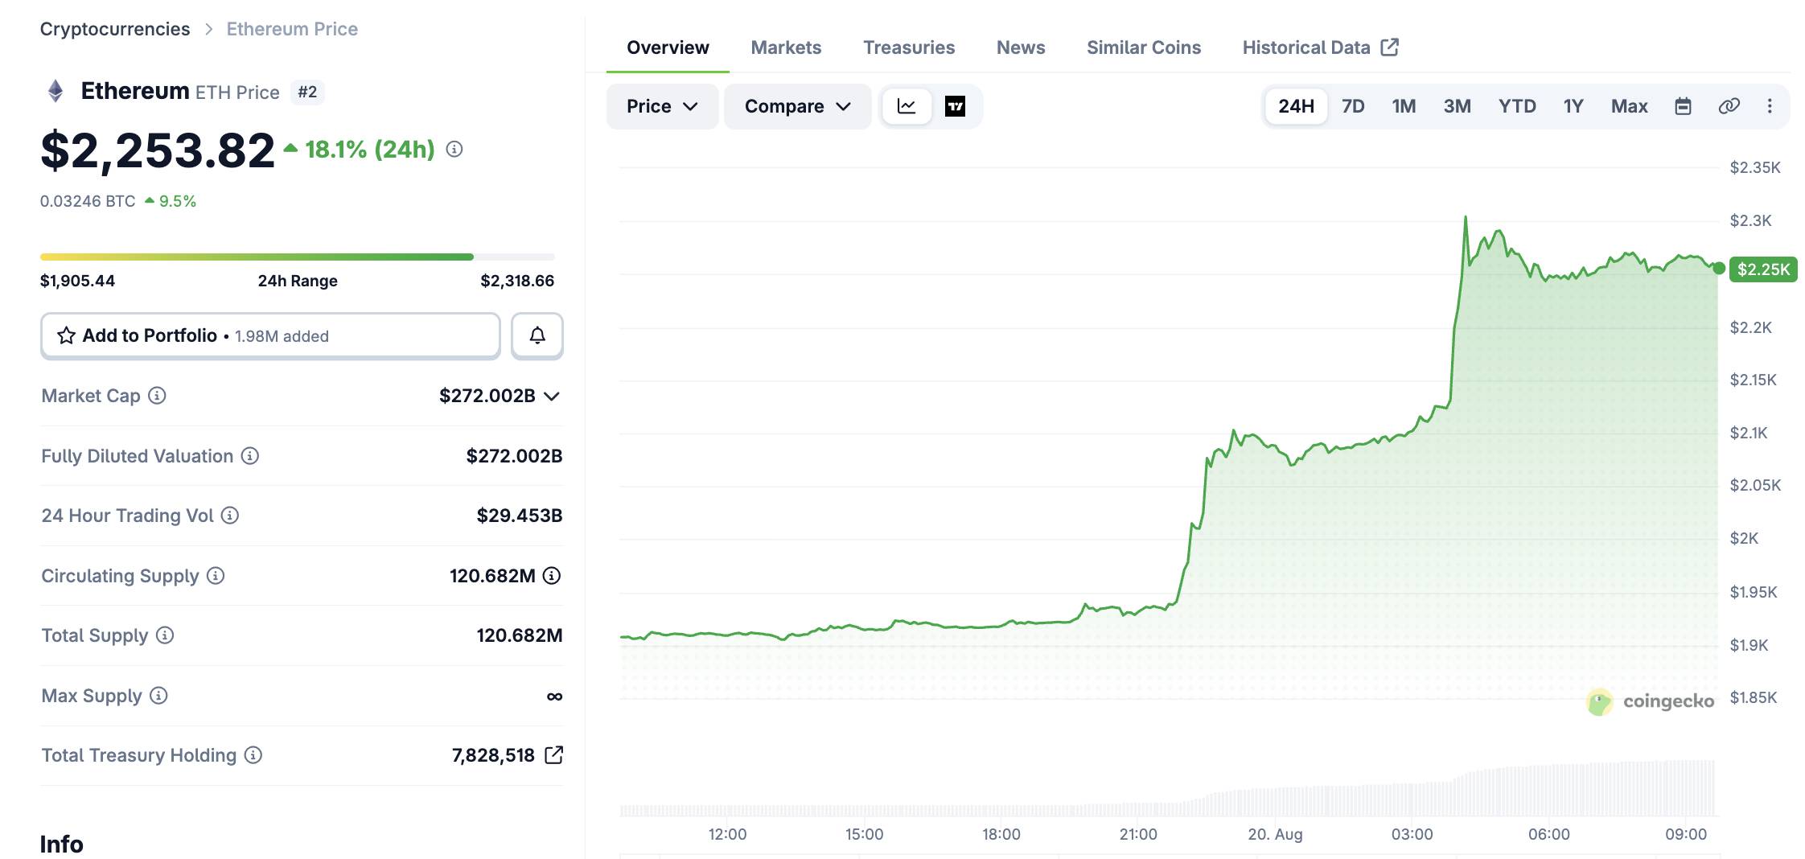This screenshot has height=859, width=1805.
Task: Open the Compare dropdown
Action: click(797, 106)
